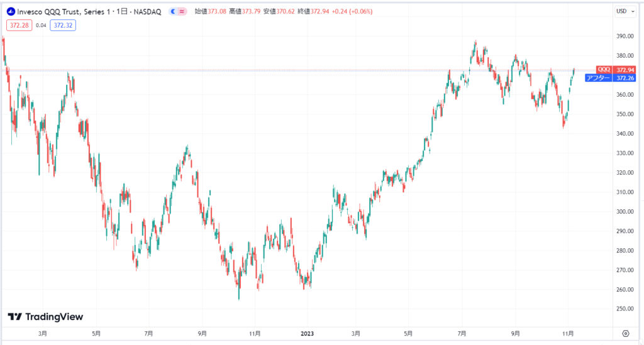Click the 350.00 price axis label
Viewport: 644px width, 345px height.
pos(625,114)
